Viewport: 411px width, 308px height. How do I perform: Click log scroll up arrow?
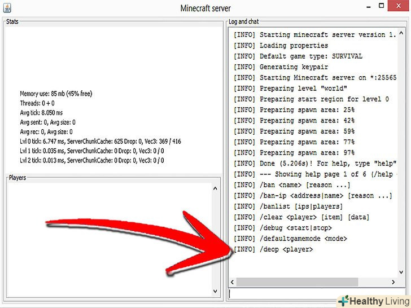pos(401,33)
